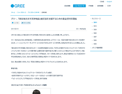Open the 会社情報 menu

67,6
